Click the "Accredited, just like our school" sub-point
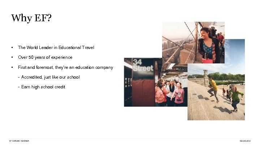Image resolution: width=260 pixels, height=146 pixels. click(50, 77)
